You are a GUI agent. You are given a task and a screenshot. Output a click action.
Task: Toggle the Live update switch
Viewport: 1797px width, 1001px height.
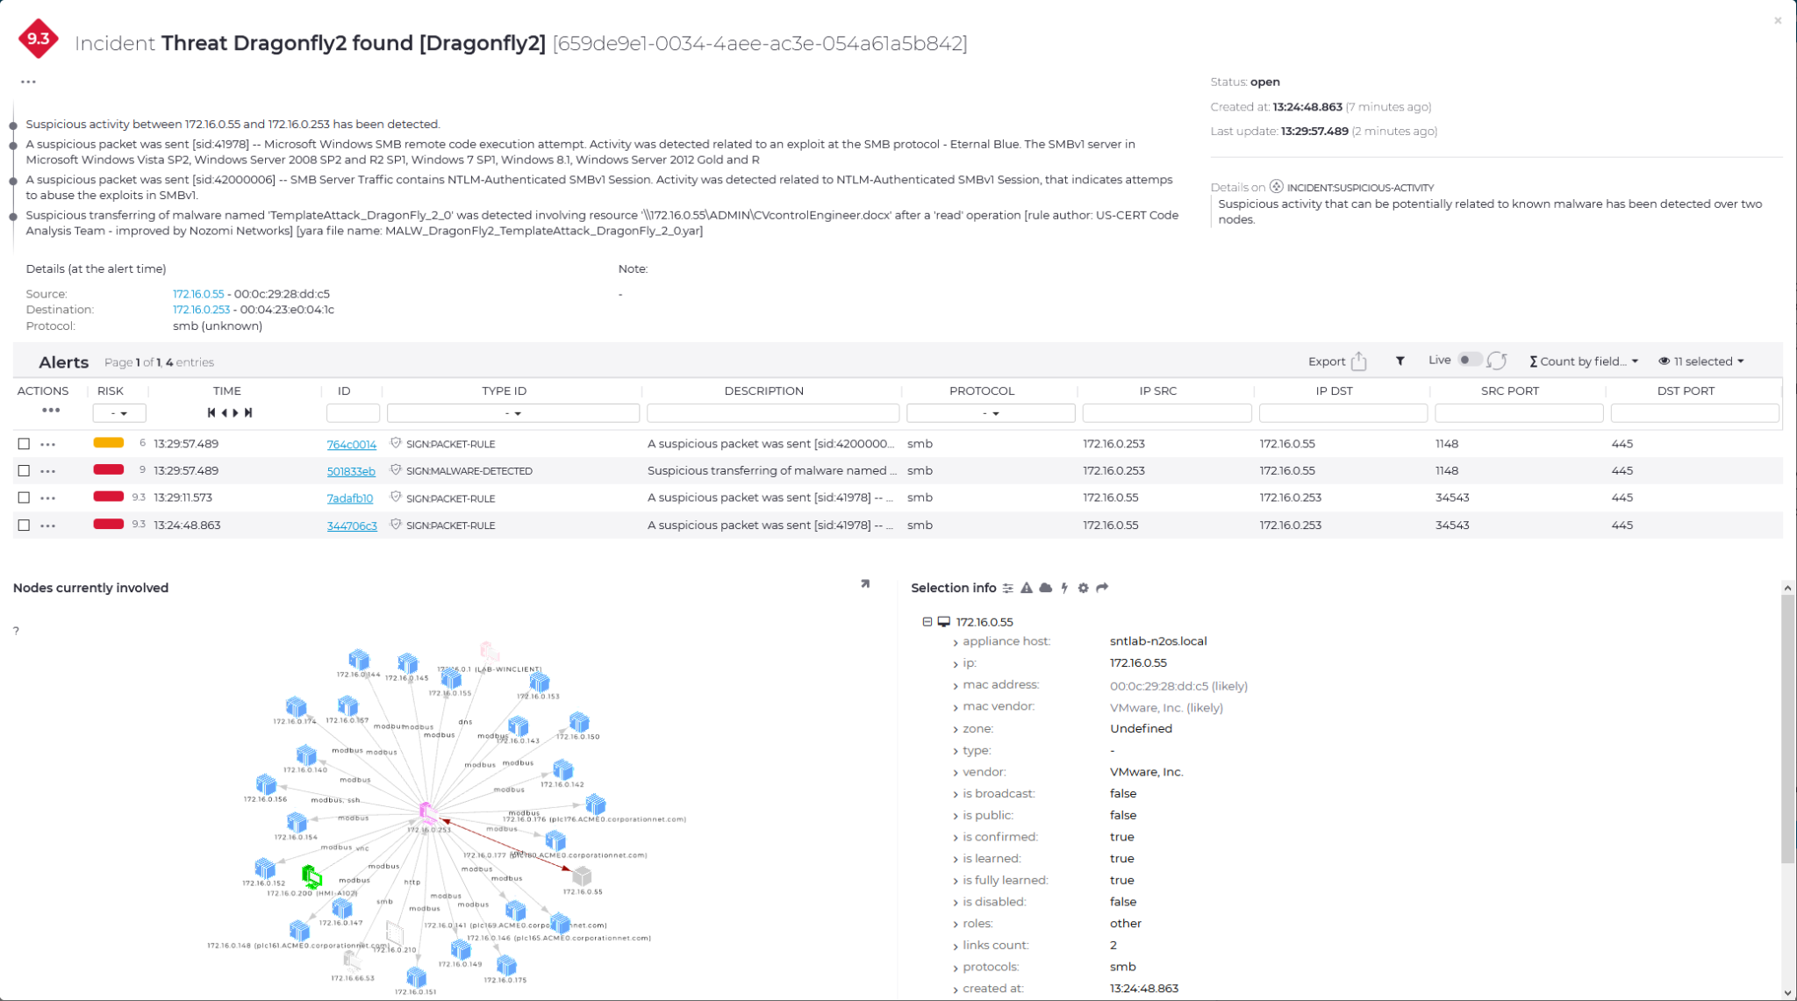tap(1469, 360)
